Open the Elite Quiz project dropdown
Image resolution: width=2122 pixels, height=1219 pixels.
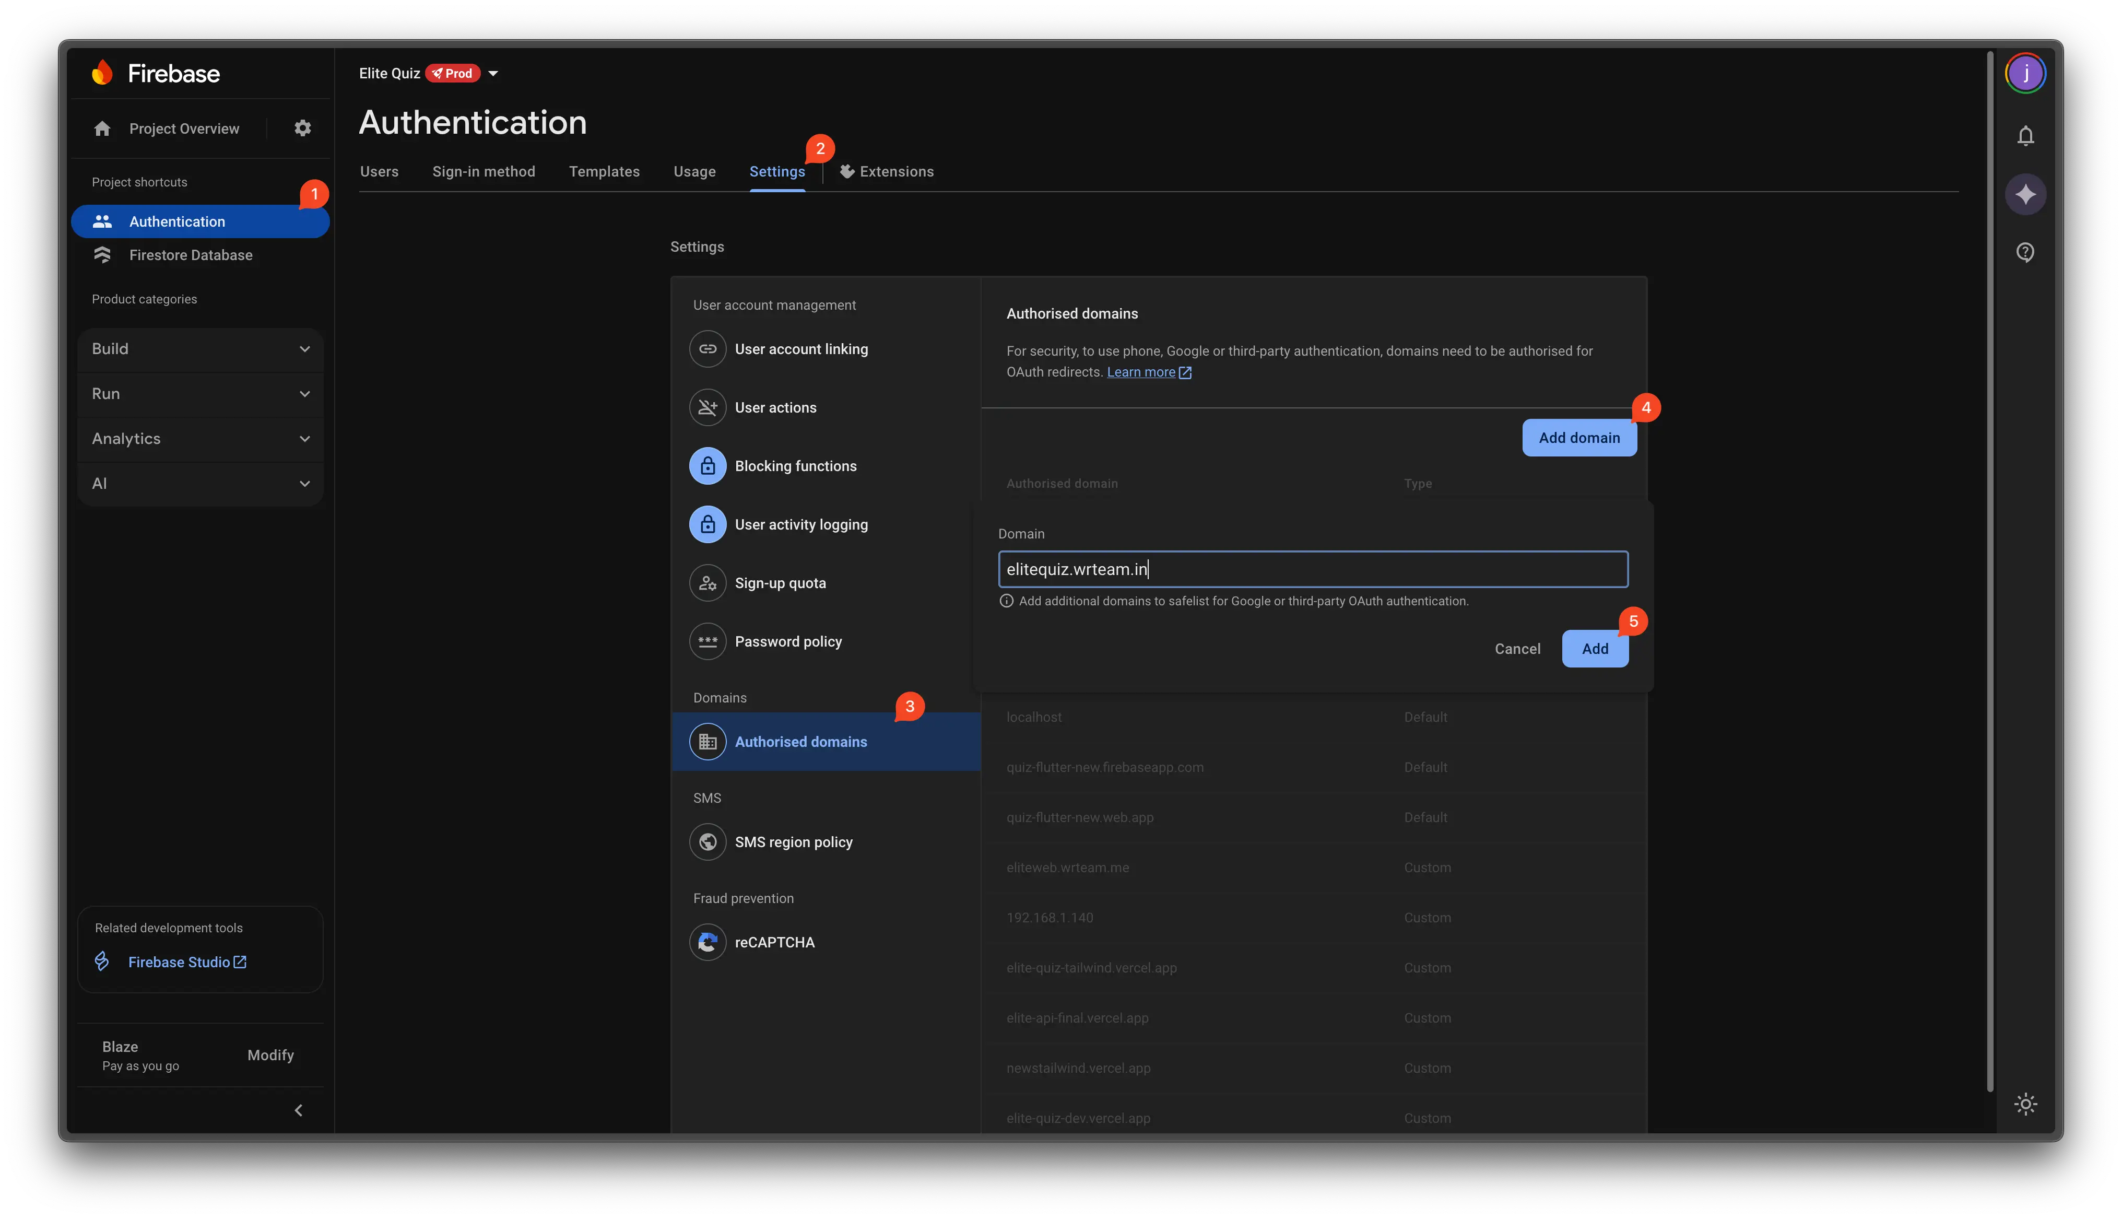pos(493,74)
